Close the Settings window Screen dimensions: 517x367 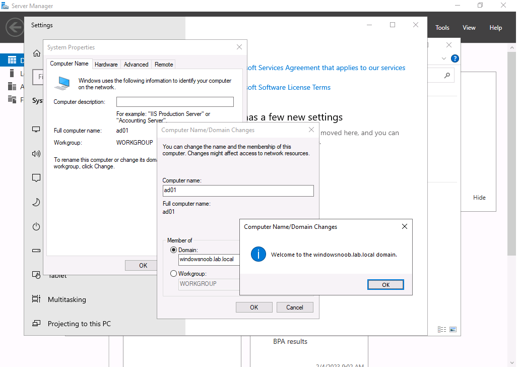click(x=416, y=25)
